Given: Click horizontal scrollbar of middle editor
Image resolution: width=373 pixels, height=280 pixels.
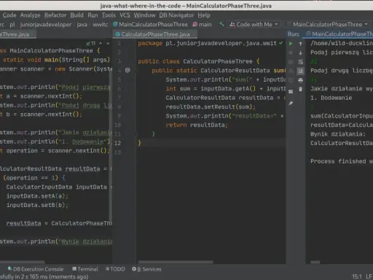Looking at the screenshot, I should 176,262.
